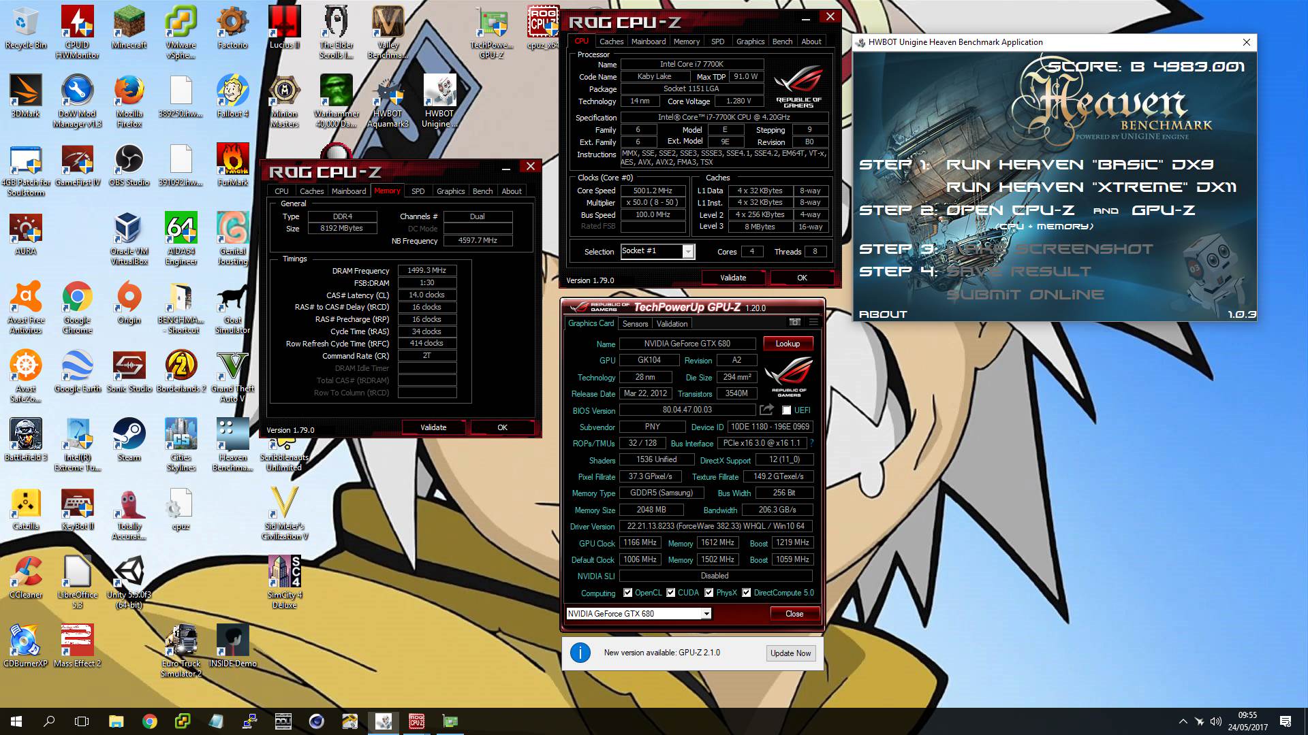This screenshot has height=735, width=1308.
Task: Toggle the PhysX checkbox
Action: (x=708, y=593)
